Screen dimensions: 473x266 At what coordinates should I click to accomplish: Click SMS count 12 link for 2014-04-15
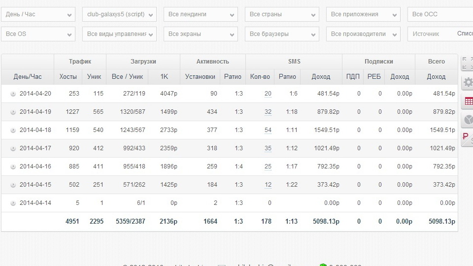click(x=268, y=185)
